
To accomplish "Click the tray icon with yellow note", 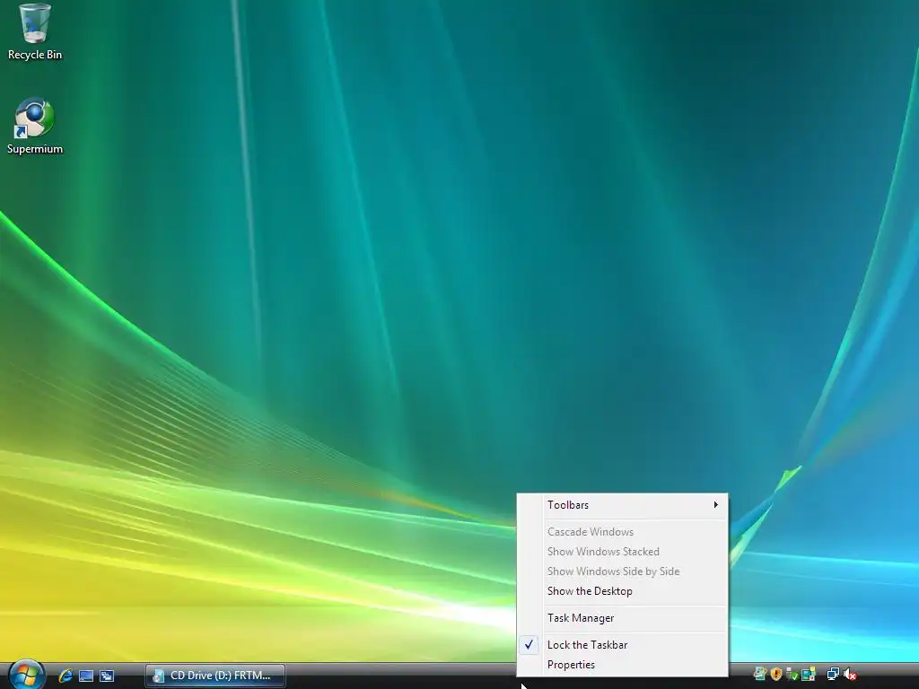I will tap(809, 675).
